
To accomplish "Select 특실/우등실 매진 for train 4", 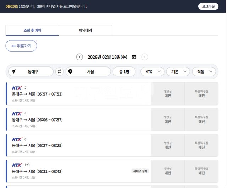I will coord(201,119).
